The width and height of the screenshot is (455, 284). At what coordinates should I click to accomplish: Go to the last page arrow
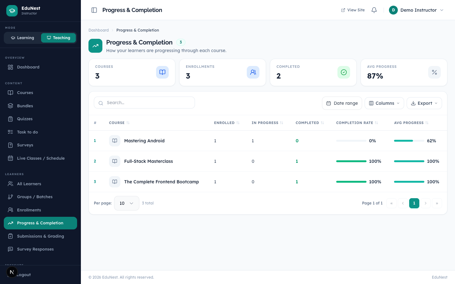[x=437, y=203]
